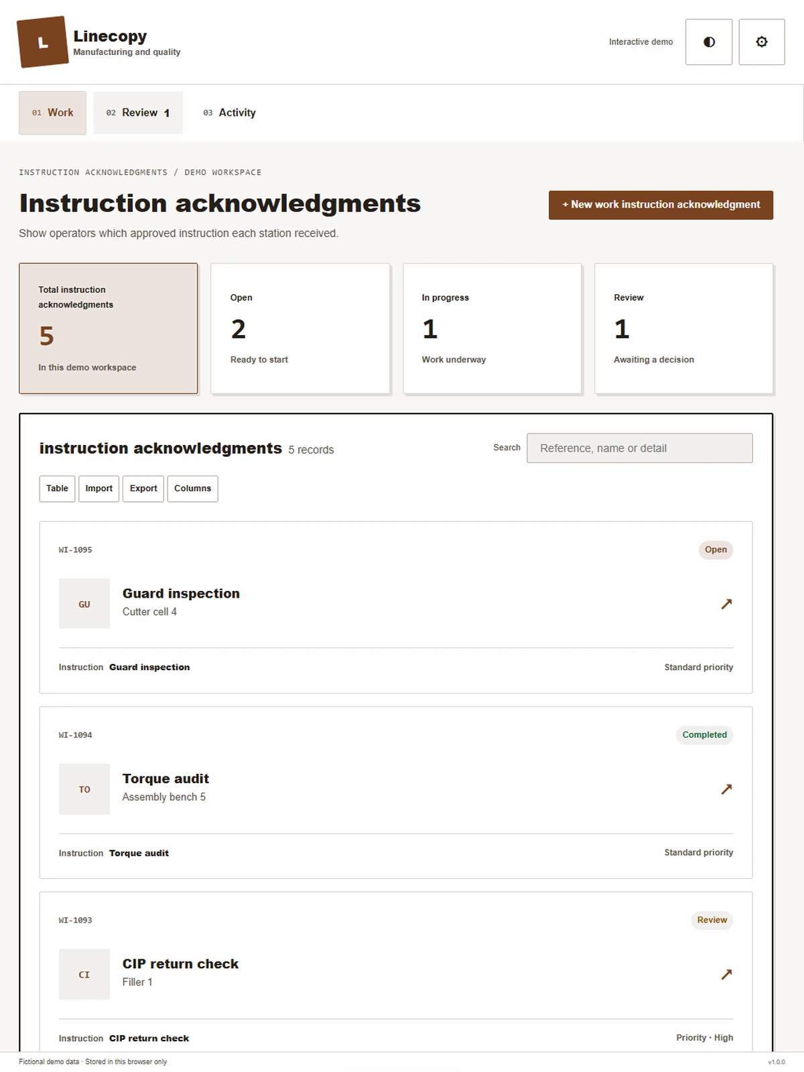804x1072 pixels.
Task: Click the Export button
Action: click(x=143, y=488)
